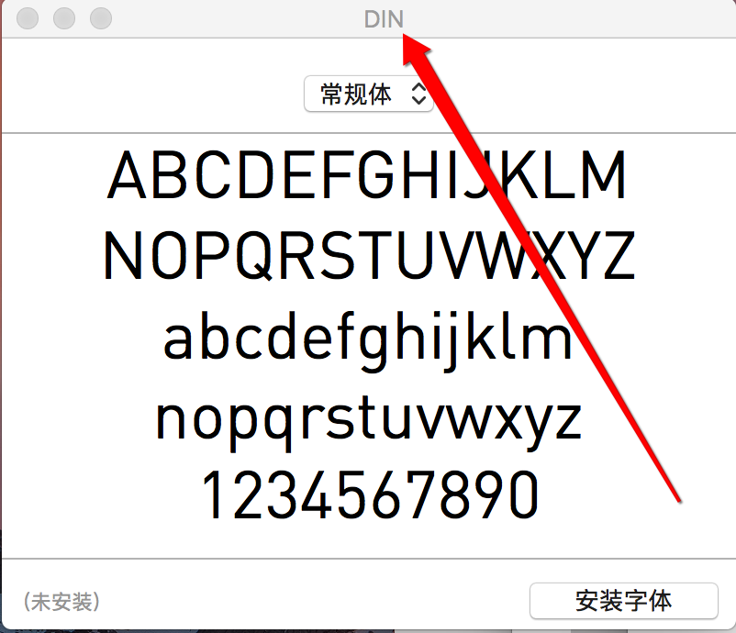Click the DIN window title text
Image resolution: width=736 pixels, height=633 pixels.
(383, 19)
